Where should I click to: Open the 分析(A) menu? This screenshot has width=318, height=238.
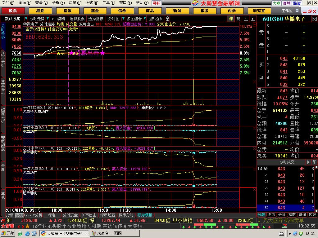coord(58,3)
